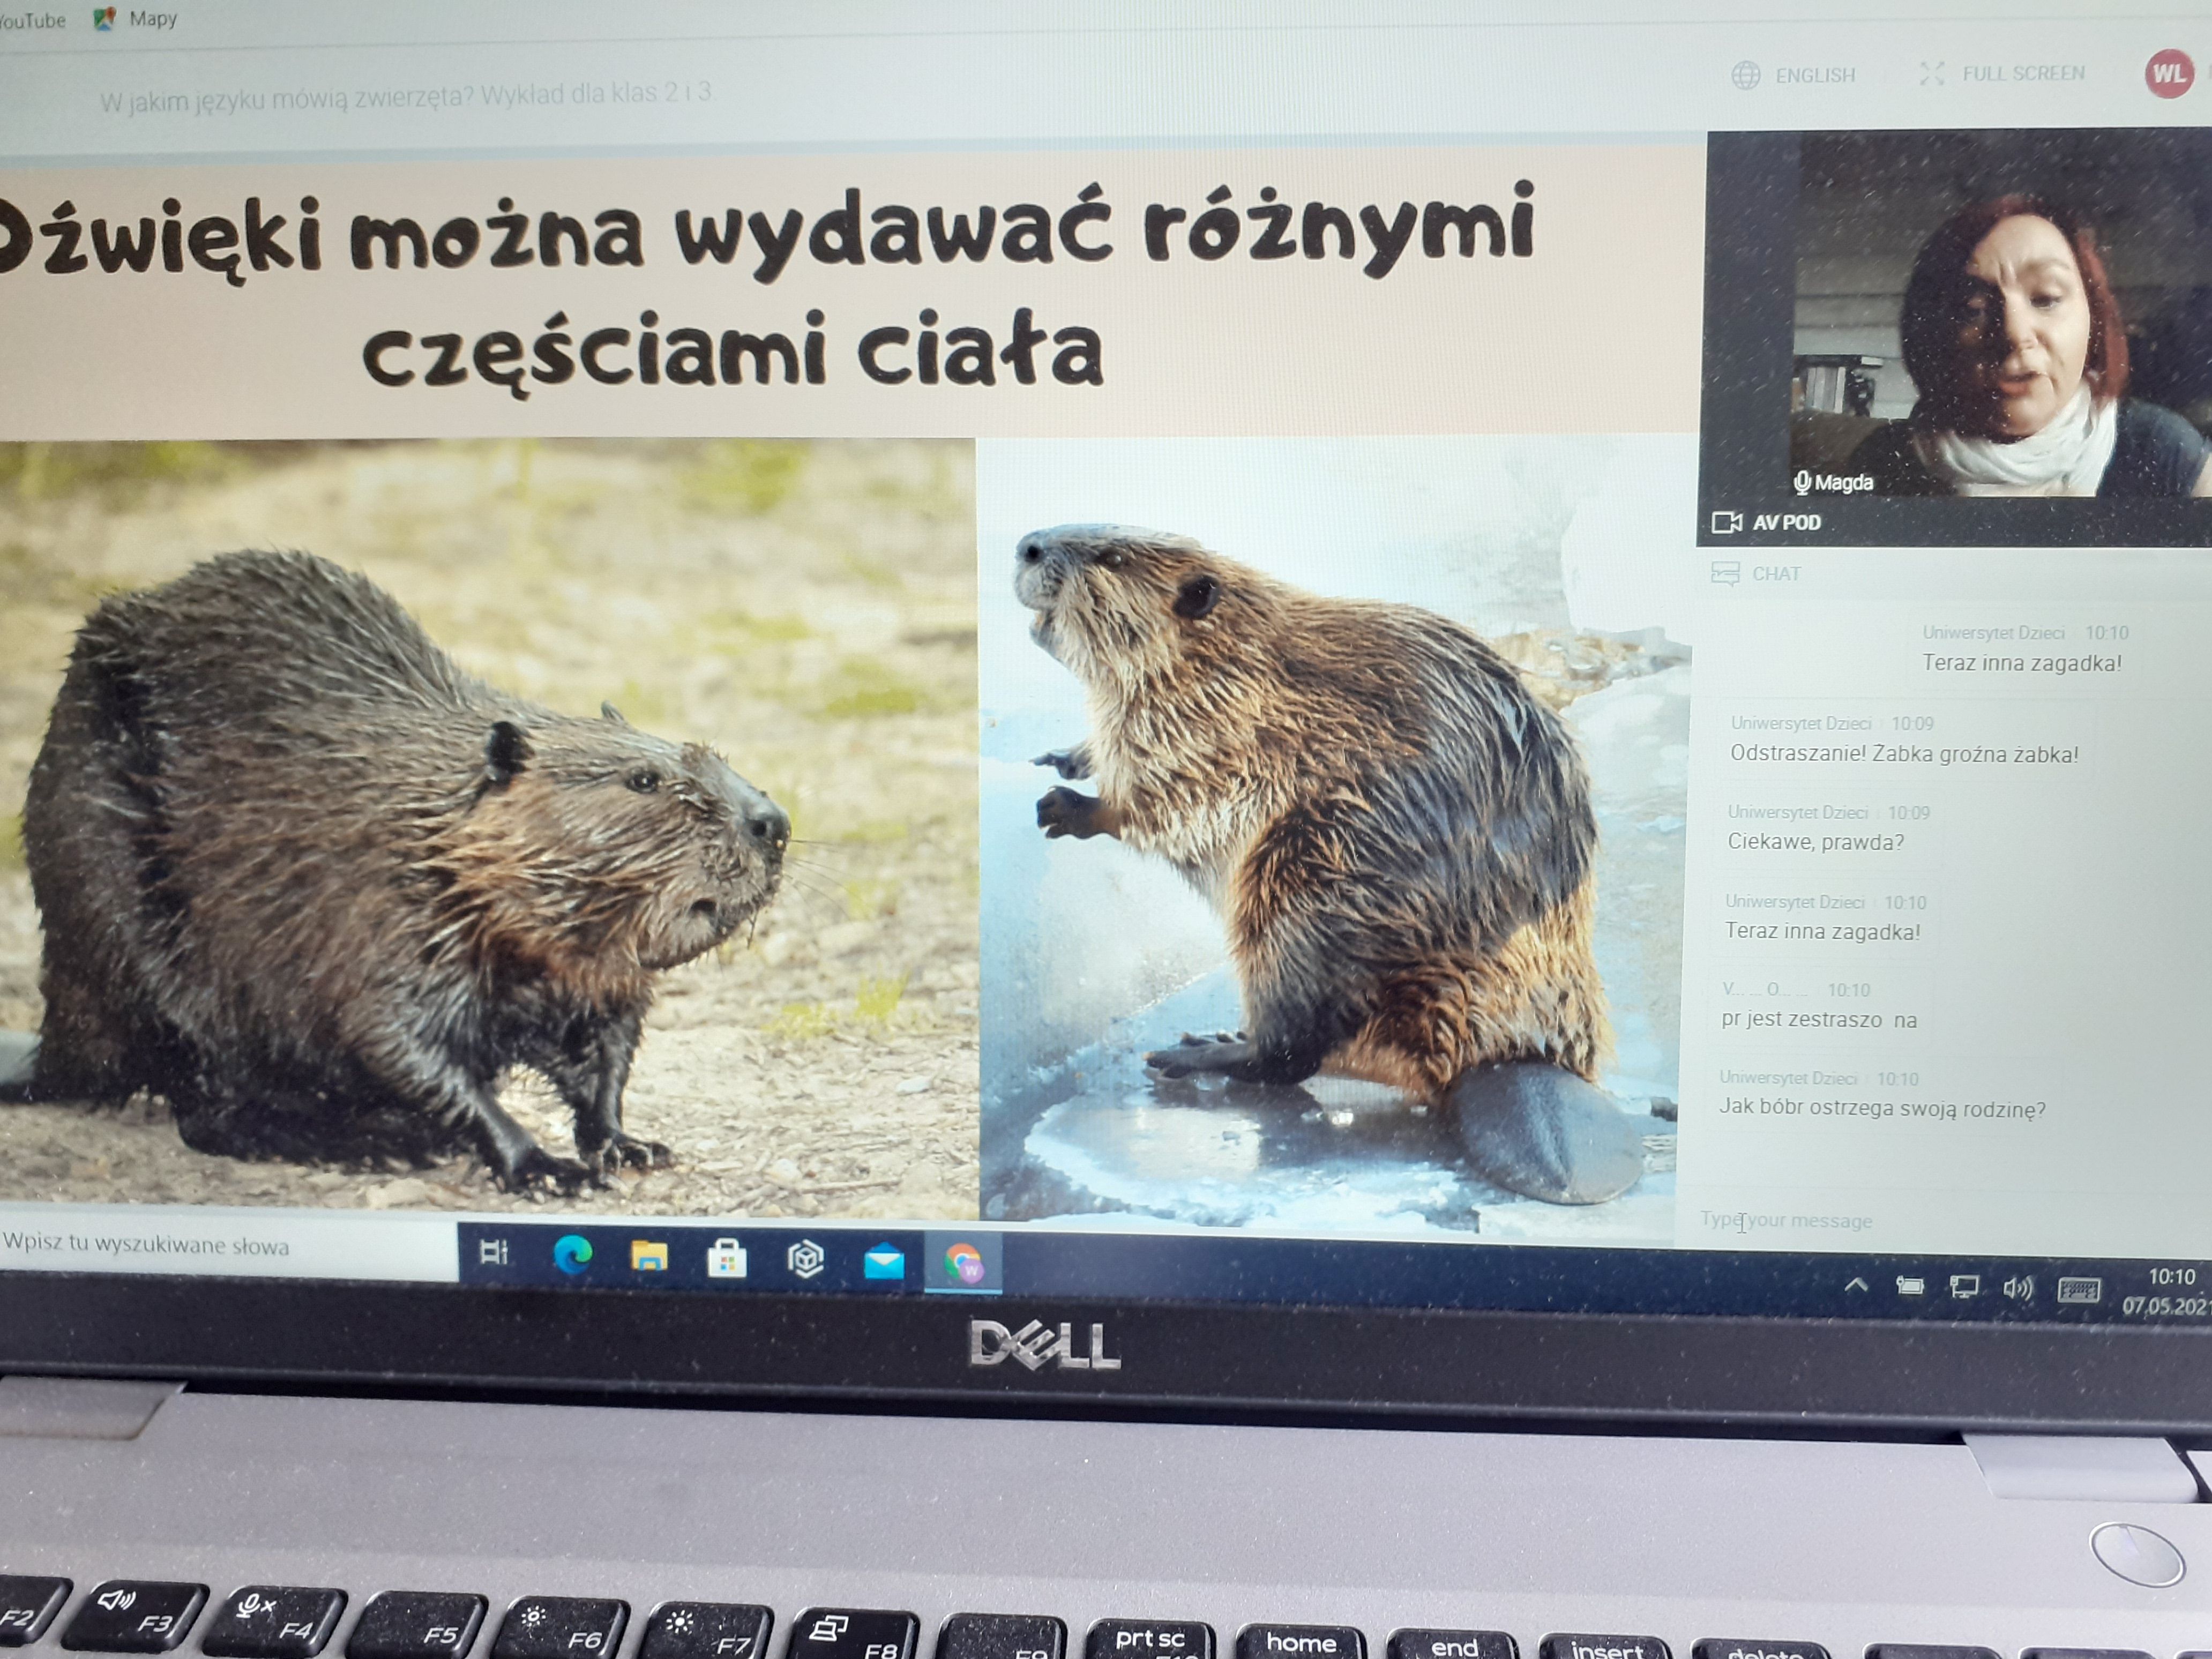This screenshot has height=1659, width=2212.
Task: Click the FULL SCREEN label
Action: tap(2023, 73)
